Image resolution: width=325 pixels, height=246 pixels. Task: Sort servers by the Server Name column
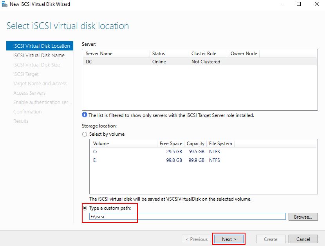[x=116, y=54]
